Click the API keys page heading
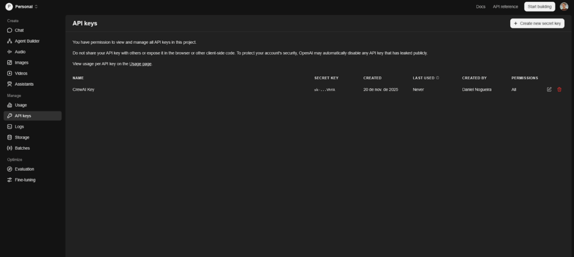The image size is (574, 257). (85, 23)
